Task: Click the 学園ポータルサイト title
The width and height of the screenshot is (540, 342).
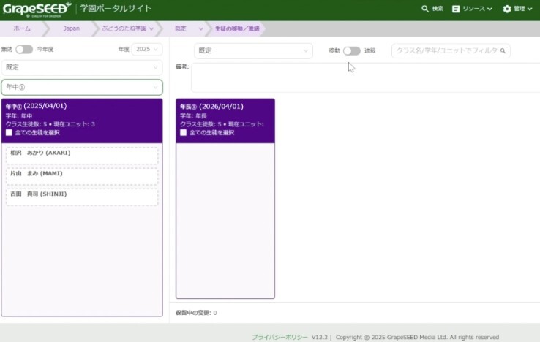Action: tap(116, 8)
